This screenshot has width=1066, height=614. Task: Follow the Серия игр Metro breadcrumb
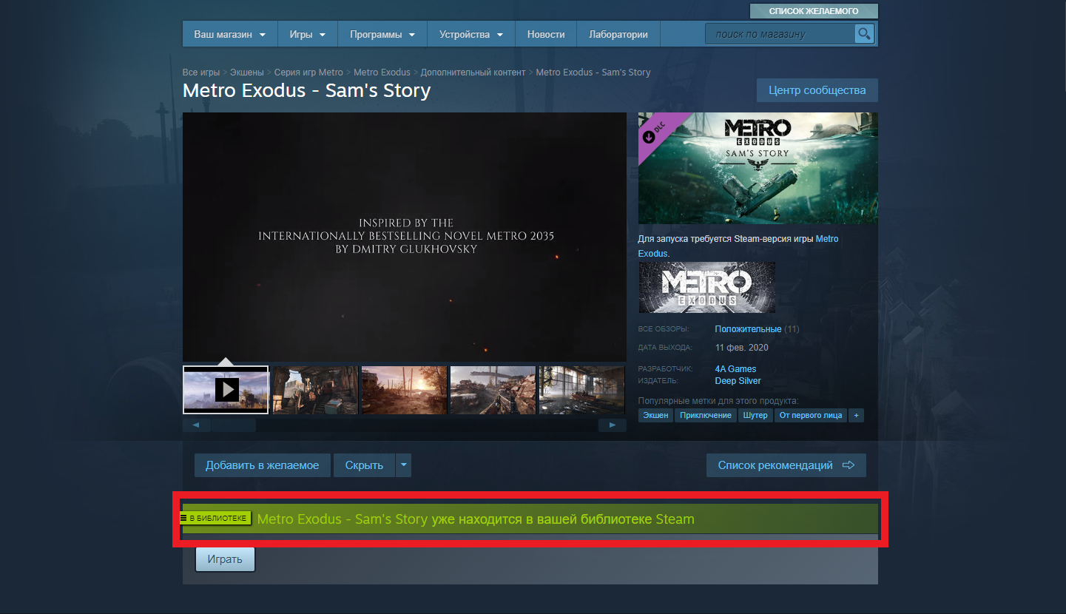coord(308,72)
